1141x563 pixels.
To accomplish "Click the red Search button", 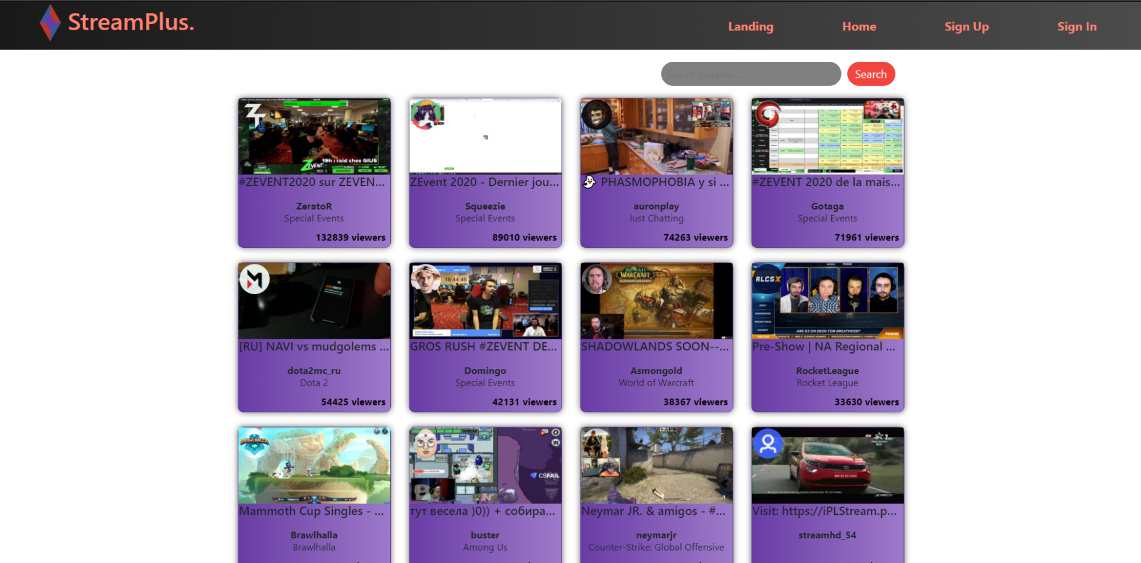I will [x=871, y=74].
